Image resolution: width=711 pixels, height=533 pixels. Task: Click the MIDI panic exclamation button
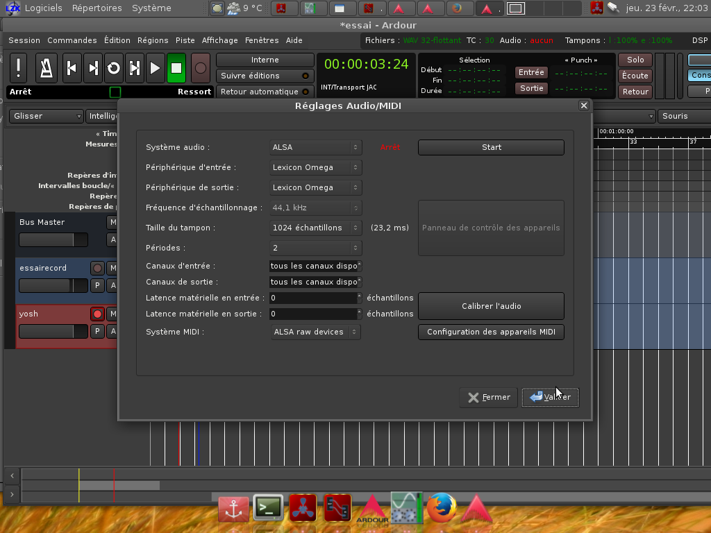coord(19,68)
